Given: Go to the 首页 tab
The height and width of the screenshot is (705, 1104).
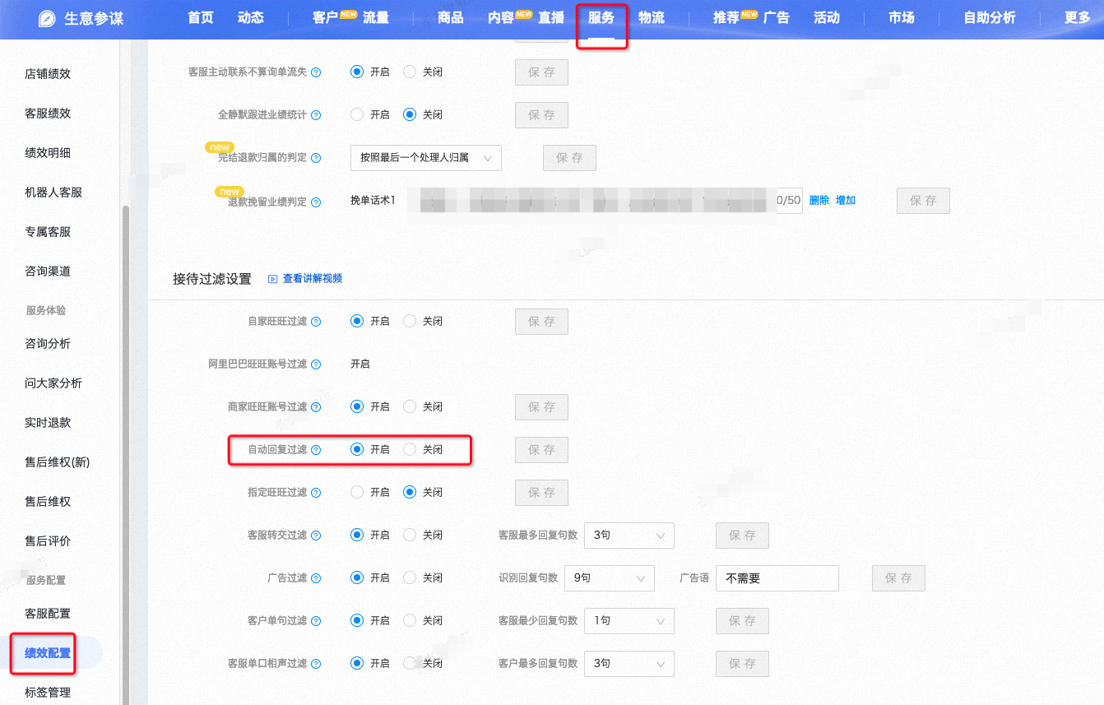Looking at the screenshot, I should point(201,17).
